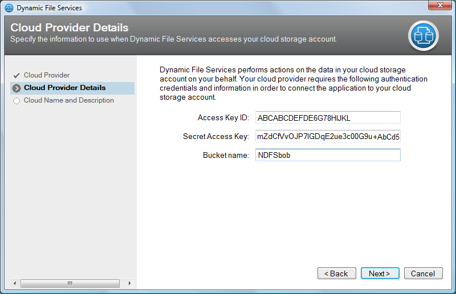Click the checkmark icon beside Cloud Provider
This screenshot has width=456, height=294.
point(16,75)
